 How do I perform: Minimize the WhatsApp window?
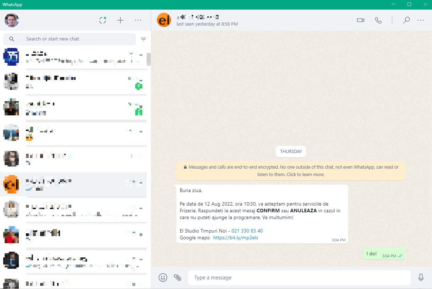tap(393, 5)
